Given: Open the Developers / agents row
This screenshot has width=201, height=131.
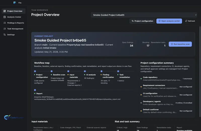Looking at the screenshot, I should (x=166, y=103).
